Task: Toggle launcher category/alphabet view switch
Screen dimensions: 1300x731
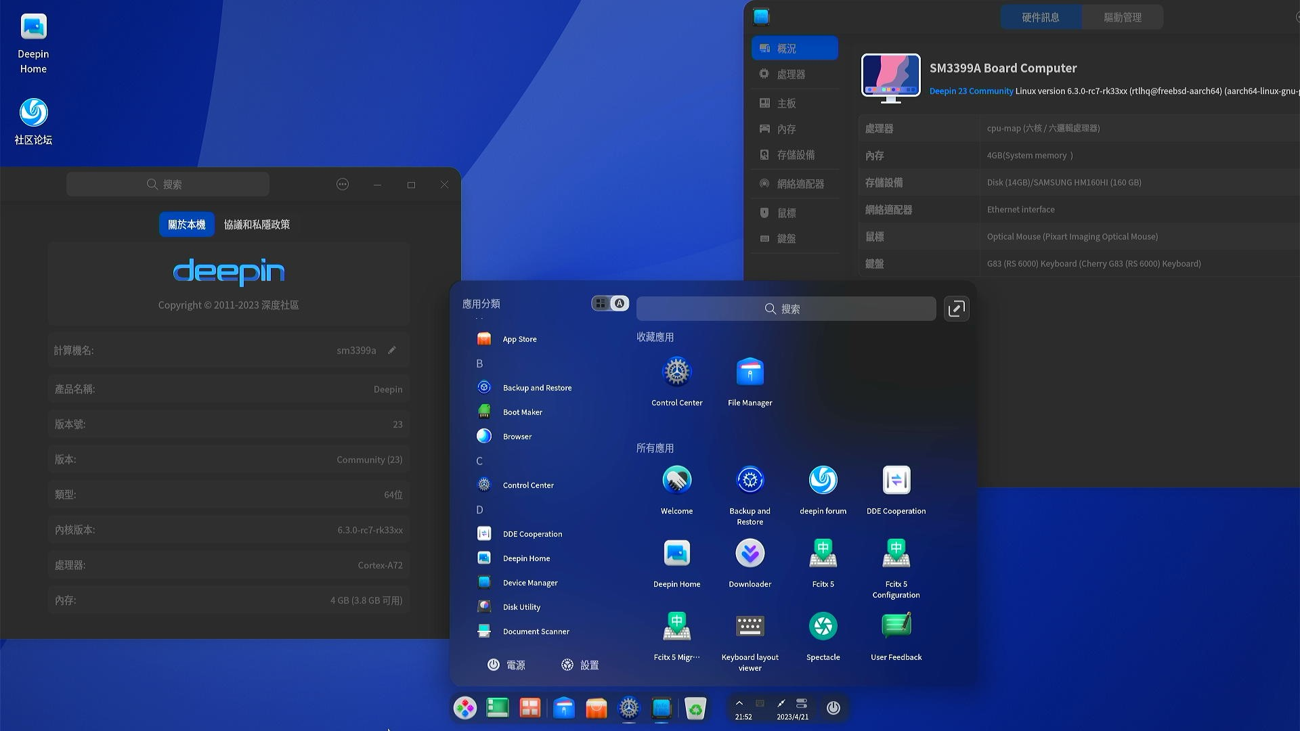Action: click(610, 303)
